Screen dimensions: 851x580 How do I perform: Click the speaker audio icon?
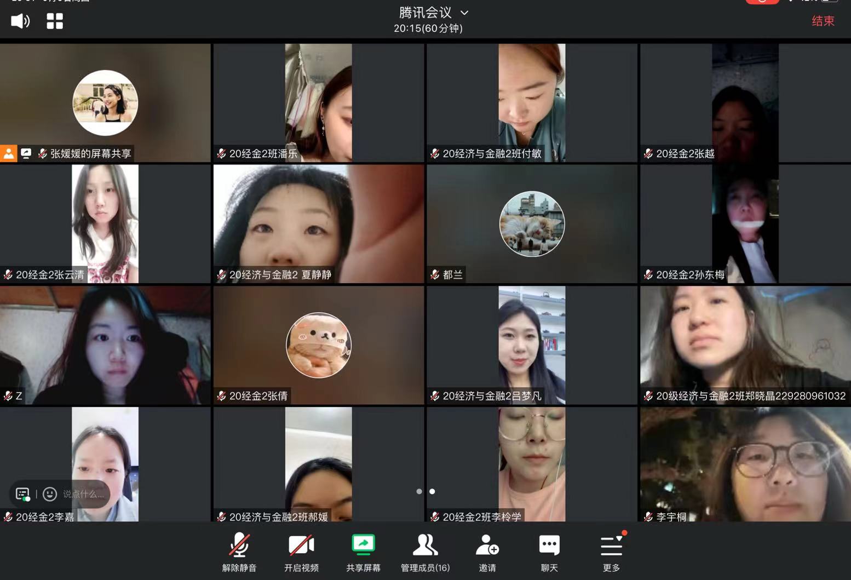click(x=20, y=21)
